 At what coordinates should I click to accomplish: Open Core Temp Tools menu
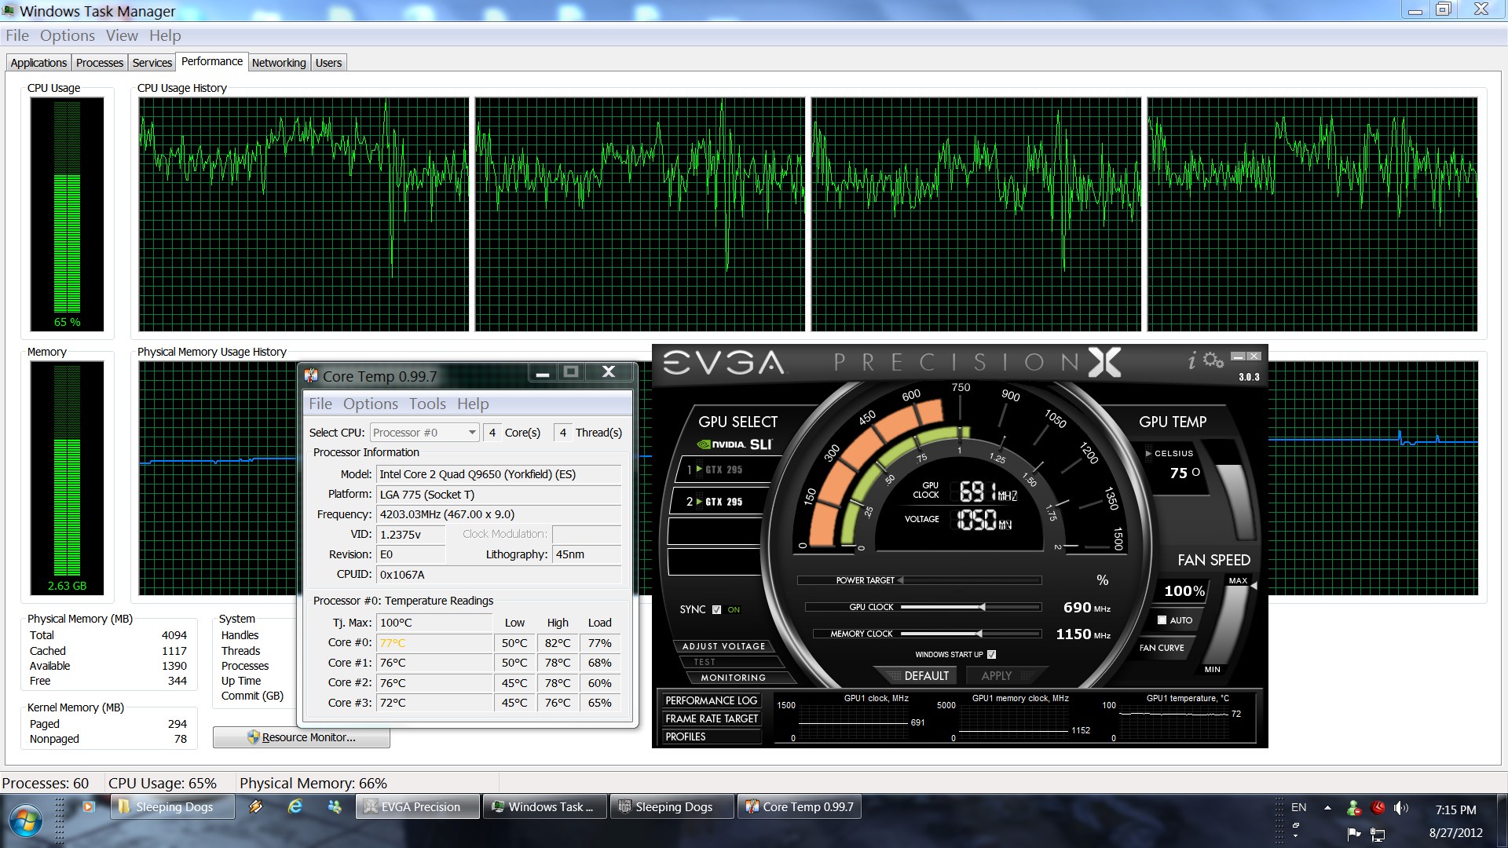tap(427, 404)
